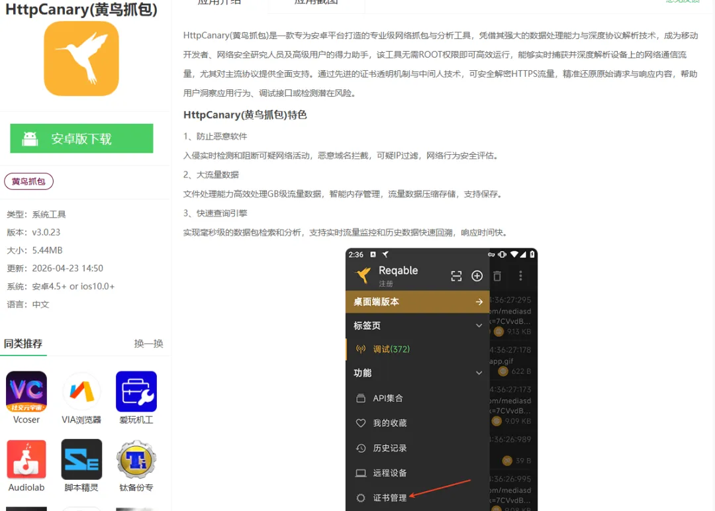Open the 桌面端版本 banner in screenshot

coord(418,302)
